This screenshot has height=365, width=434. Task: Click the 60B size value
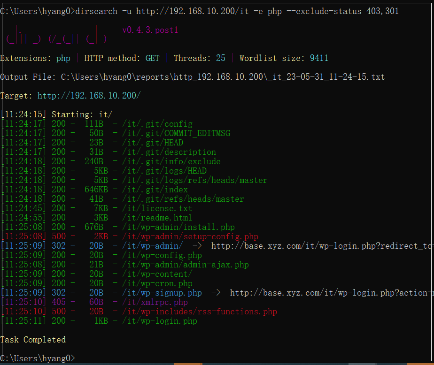pyautogui.click(x=96, y=302)
